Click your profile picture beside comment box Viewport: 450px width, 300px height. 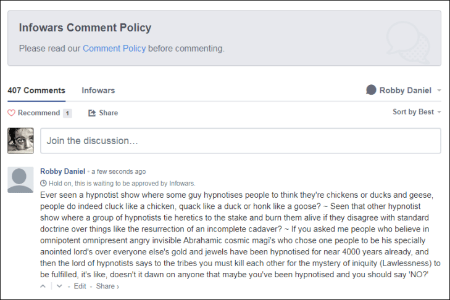click(20, 140)
